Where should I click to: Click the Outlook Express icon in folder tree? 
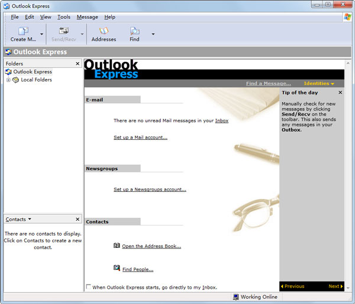[x=8, y=72]
